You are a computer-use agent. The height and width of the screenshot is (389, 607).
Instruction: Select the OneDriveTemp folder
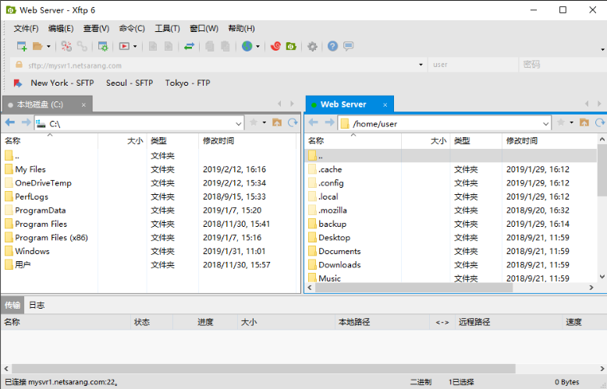(x=44, y=183)
